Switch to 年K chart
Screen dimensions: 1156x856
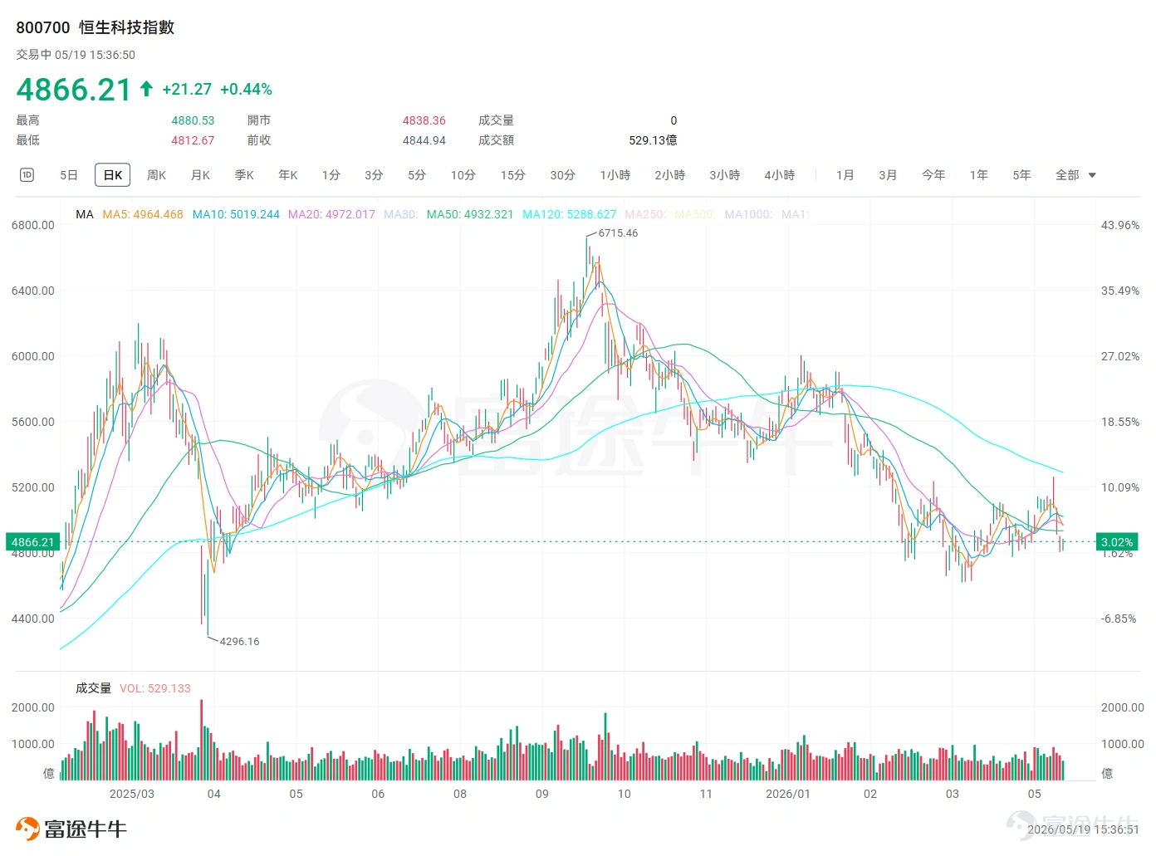tap(288, 175)
